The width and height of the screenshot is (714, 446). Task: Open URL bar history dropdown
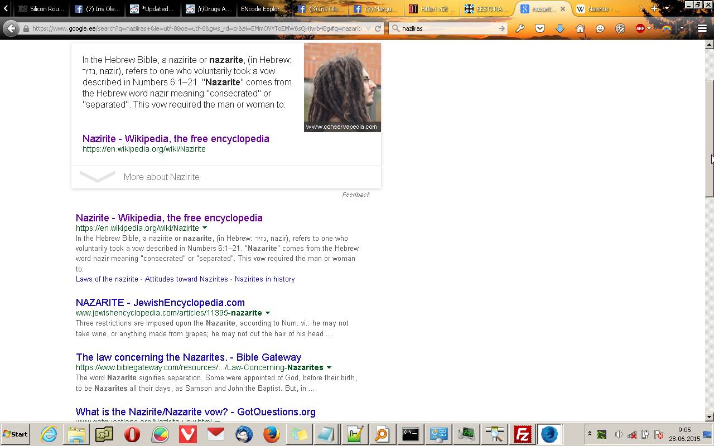(x=368, y=28)
